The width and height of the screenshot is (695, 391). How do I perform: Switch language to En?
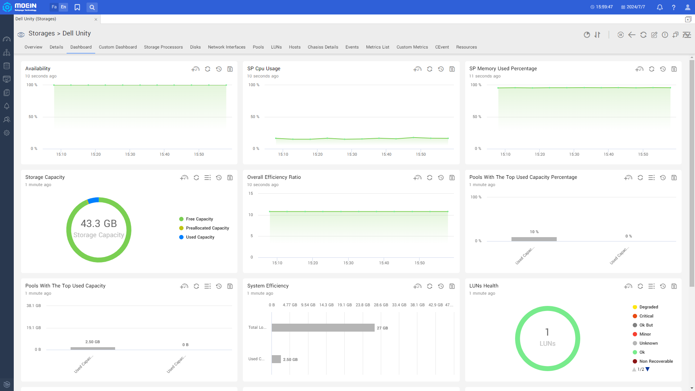[63, 7]
